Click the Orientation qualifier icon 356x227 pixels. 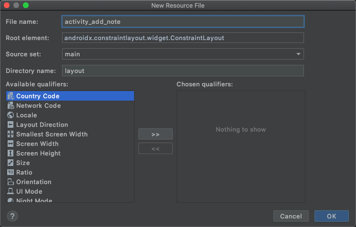coord(10,182)
